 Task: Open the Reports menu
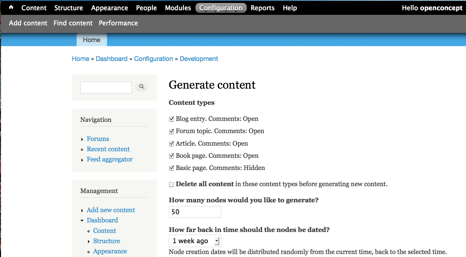262,8
